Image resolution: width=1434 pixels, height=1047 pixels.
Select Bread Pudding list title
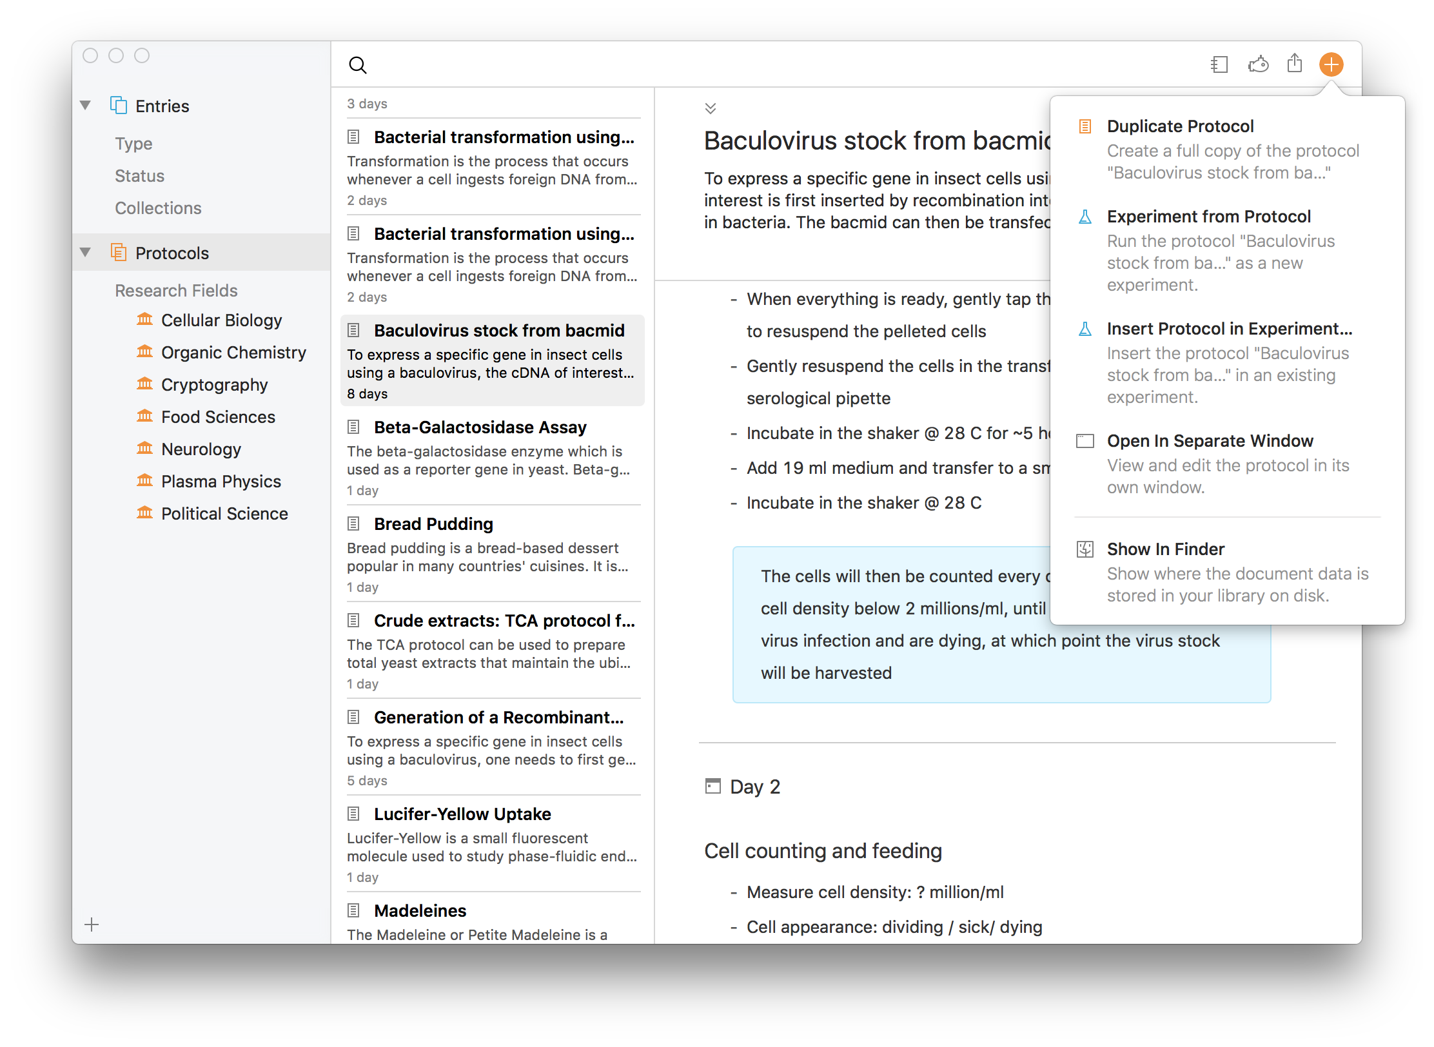[433, 523]
